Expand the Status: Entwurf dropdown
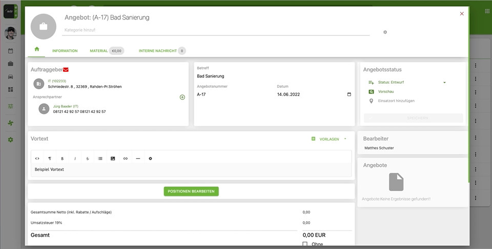The image size is (492, 249). [444, 82]
